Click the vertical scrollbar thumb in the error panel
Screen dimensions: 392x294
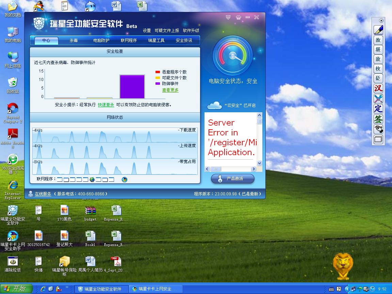tap(259, 121)
